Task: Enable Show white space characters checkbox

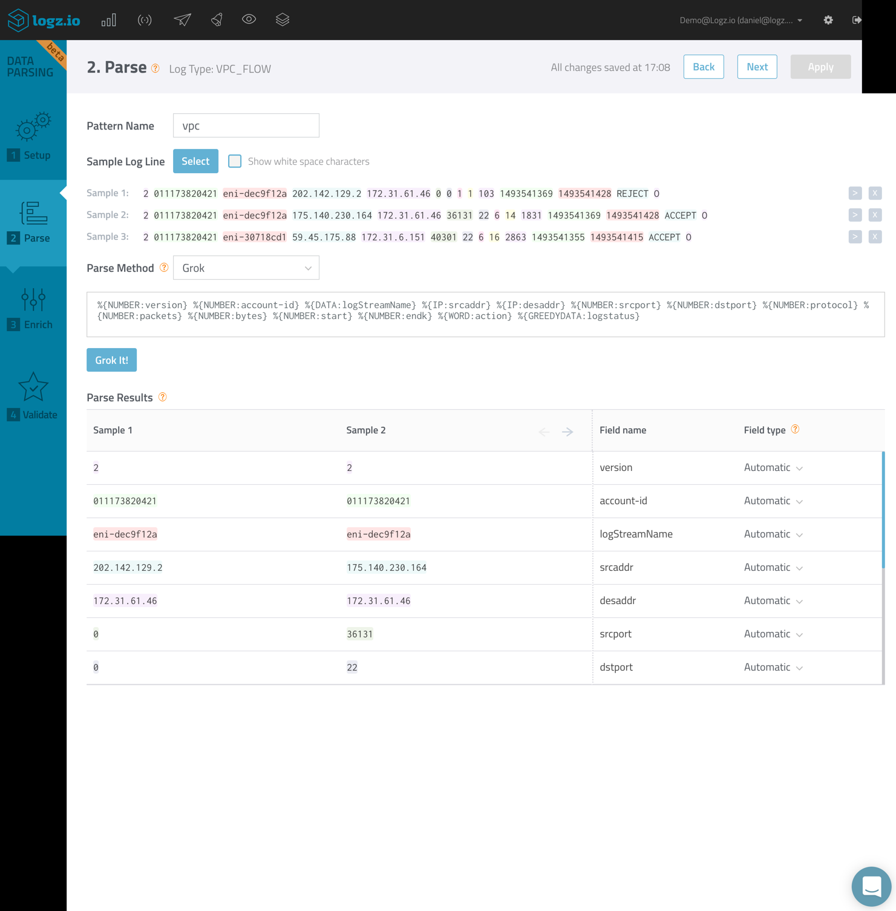Action: [235, 161]
